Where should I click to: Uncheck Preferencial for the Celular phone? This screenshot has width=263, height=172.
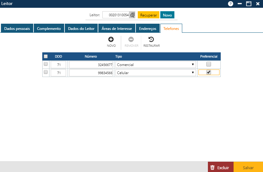pos(209,72)
